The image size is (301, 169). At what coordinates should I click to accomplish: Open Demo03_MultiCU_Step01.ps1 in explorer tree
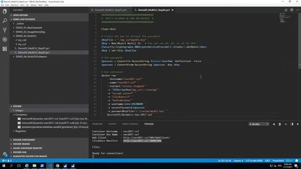[x=34, y=48]
